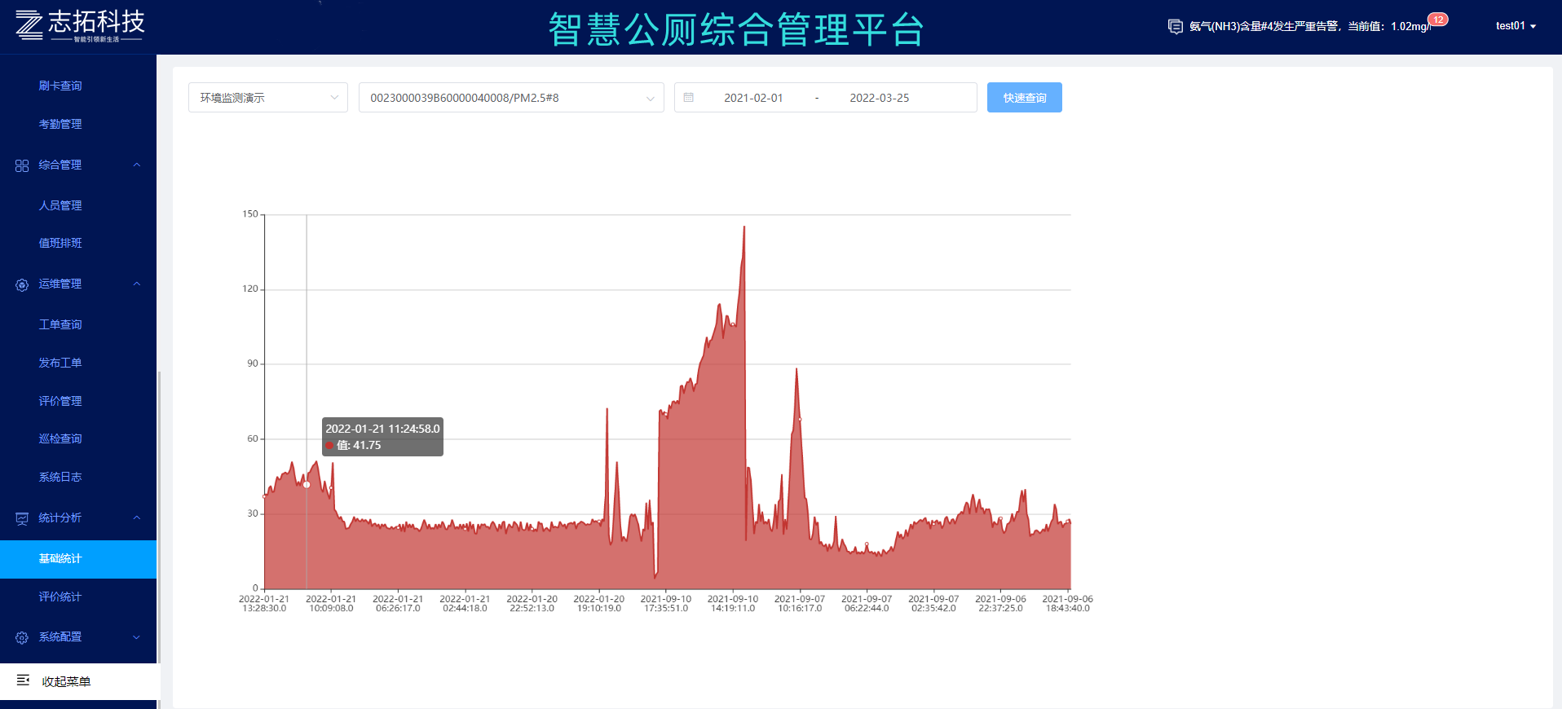Click the end date 2022-03-25 field
The width and height of the screenshot is (1562, 709).
click(879, 98)
